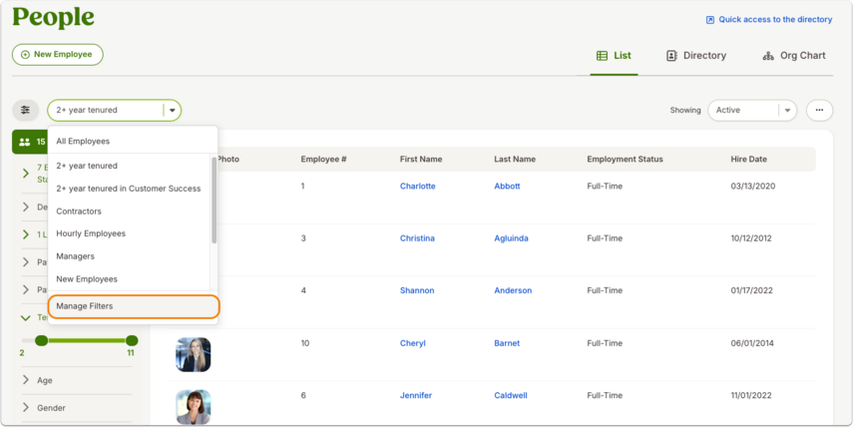Image resolution: width=853 pixels, height=427 pixels.
Task: Open the three-dots more options button
Action: tap(819, 110)
